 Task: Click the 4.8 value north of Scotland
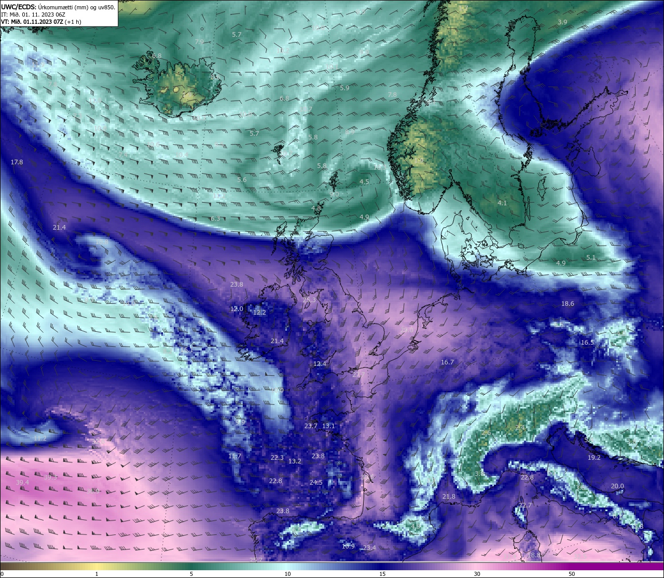click(x=316, y=208)
